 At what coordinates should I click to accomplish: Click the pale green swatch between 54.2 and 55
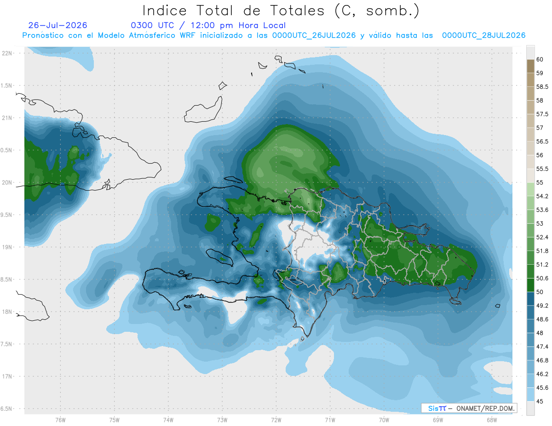pos(530,189)
